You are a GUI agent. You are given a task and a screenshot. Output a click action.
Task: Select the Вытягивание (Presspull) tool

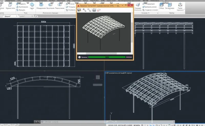[x=22, y=7]
